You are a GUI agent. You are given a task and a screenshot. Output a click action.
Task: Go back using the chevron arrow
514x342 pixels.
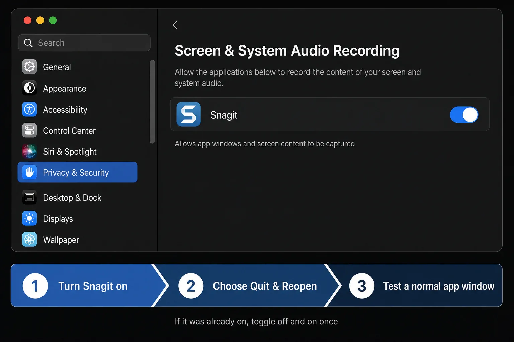pos(175,25)
